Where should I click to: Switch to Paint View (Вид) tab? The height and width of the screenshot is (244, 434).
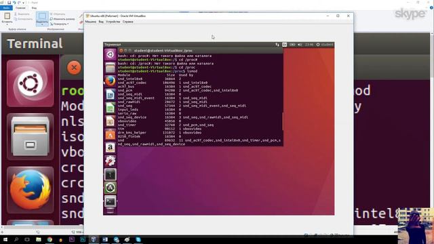click(34, 7)
